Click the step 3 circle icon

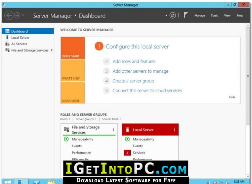point(107,71)
